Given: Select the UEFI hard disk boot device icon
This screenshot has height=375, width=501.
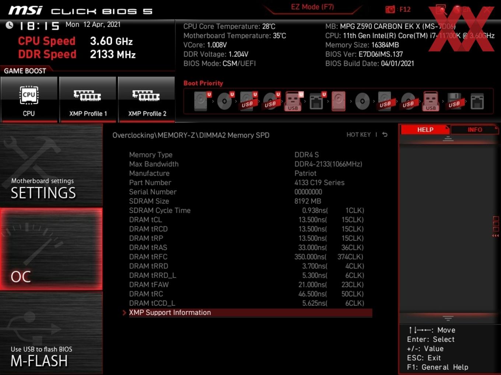Looking at the screenshot, I should coord(202,101).
